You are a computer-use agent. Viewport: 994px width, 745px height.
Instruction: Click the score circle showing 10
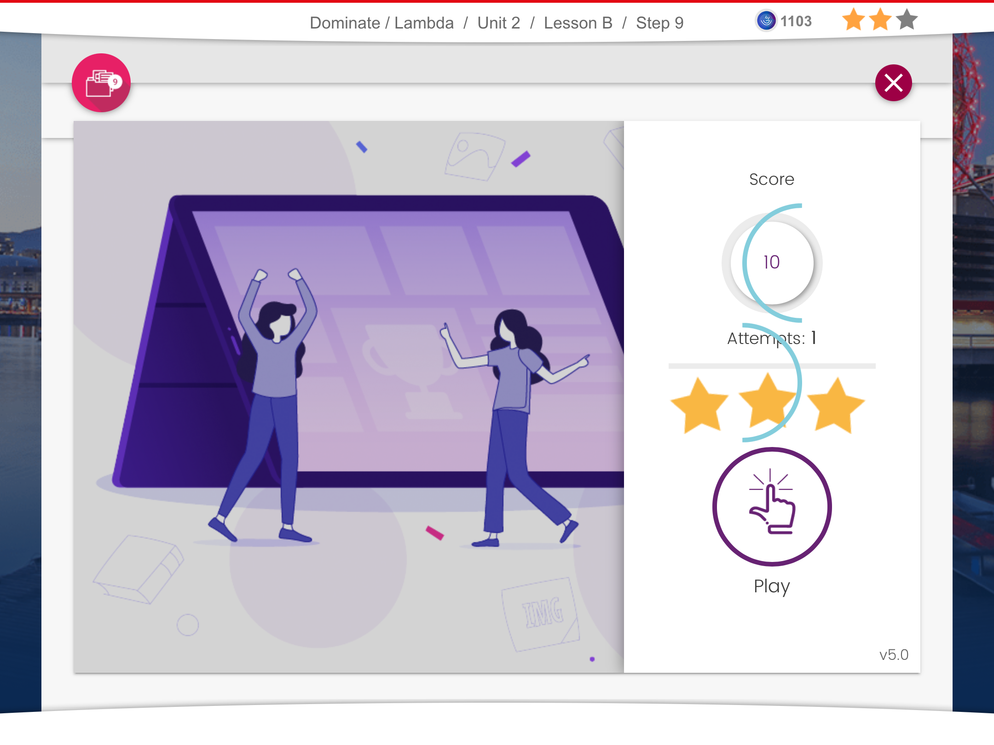point(772,263)
